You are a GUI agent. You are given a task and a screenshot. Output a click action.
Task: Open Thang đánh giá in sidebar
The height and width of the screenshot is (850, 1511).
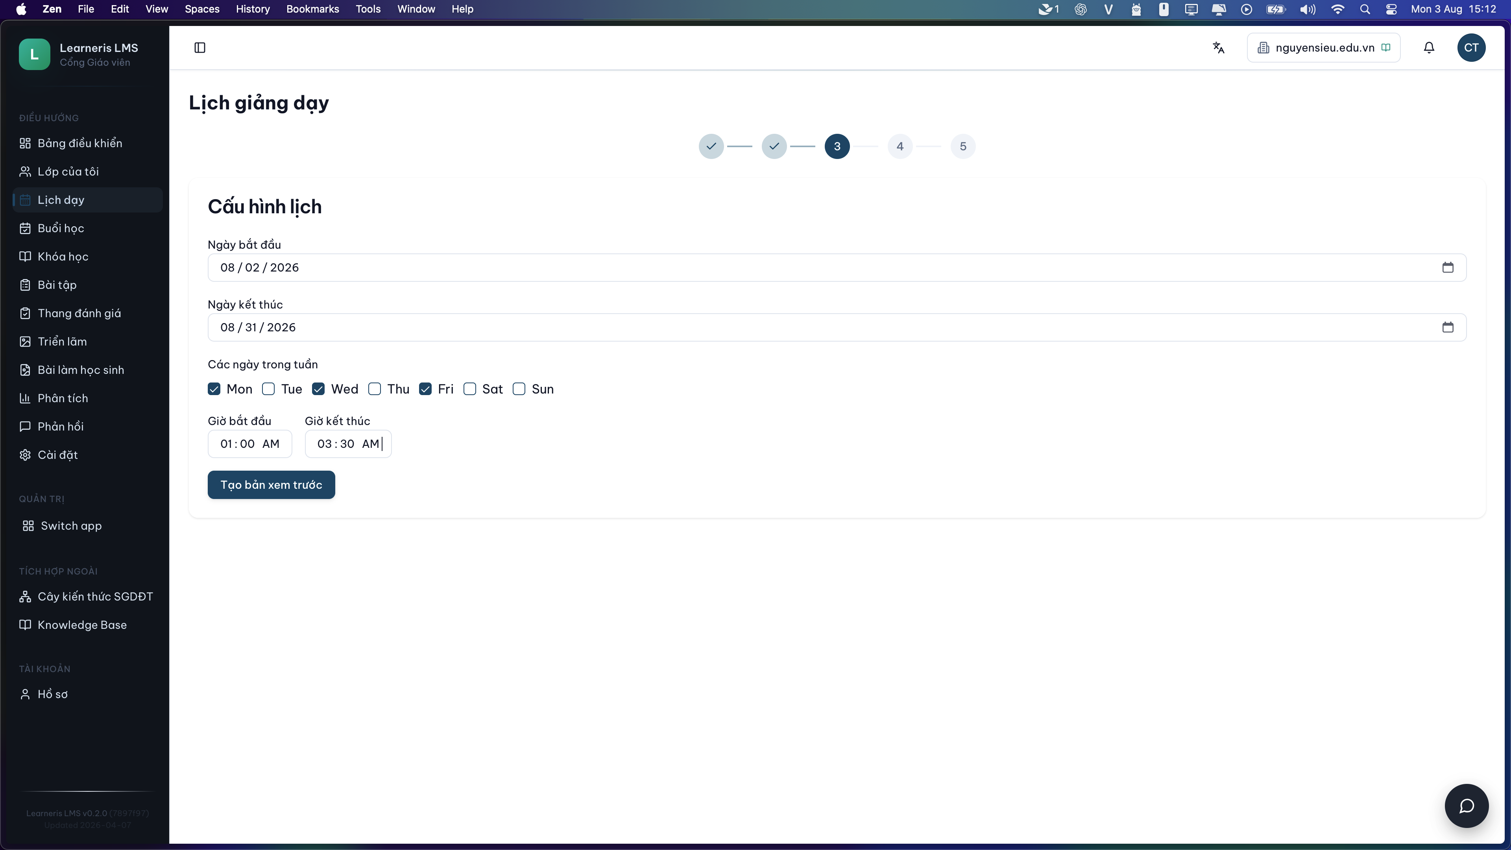pyautogui.click(x=87, y=313)
